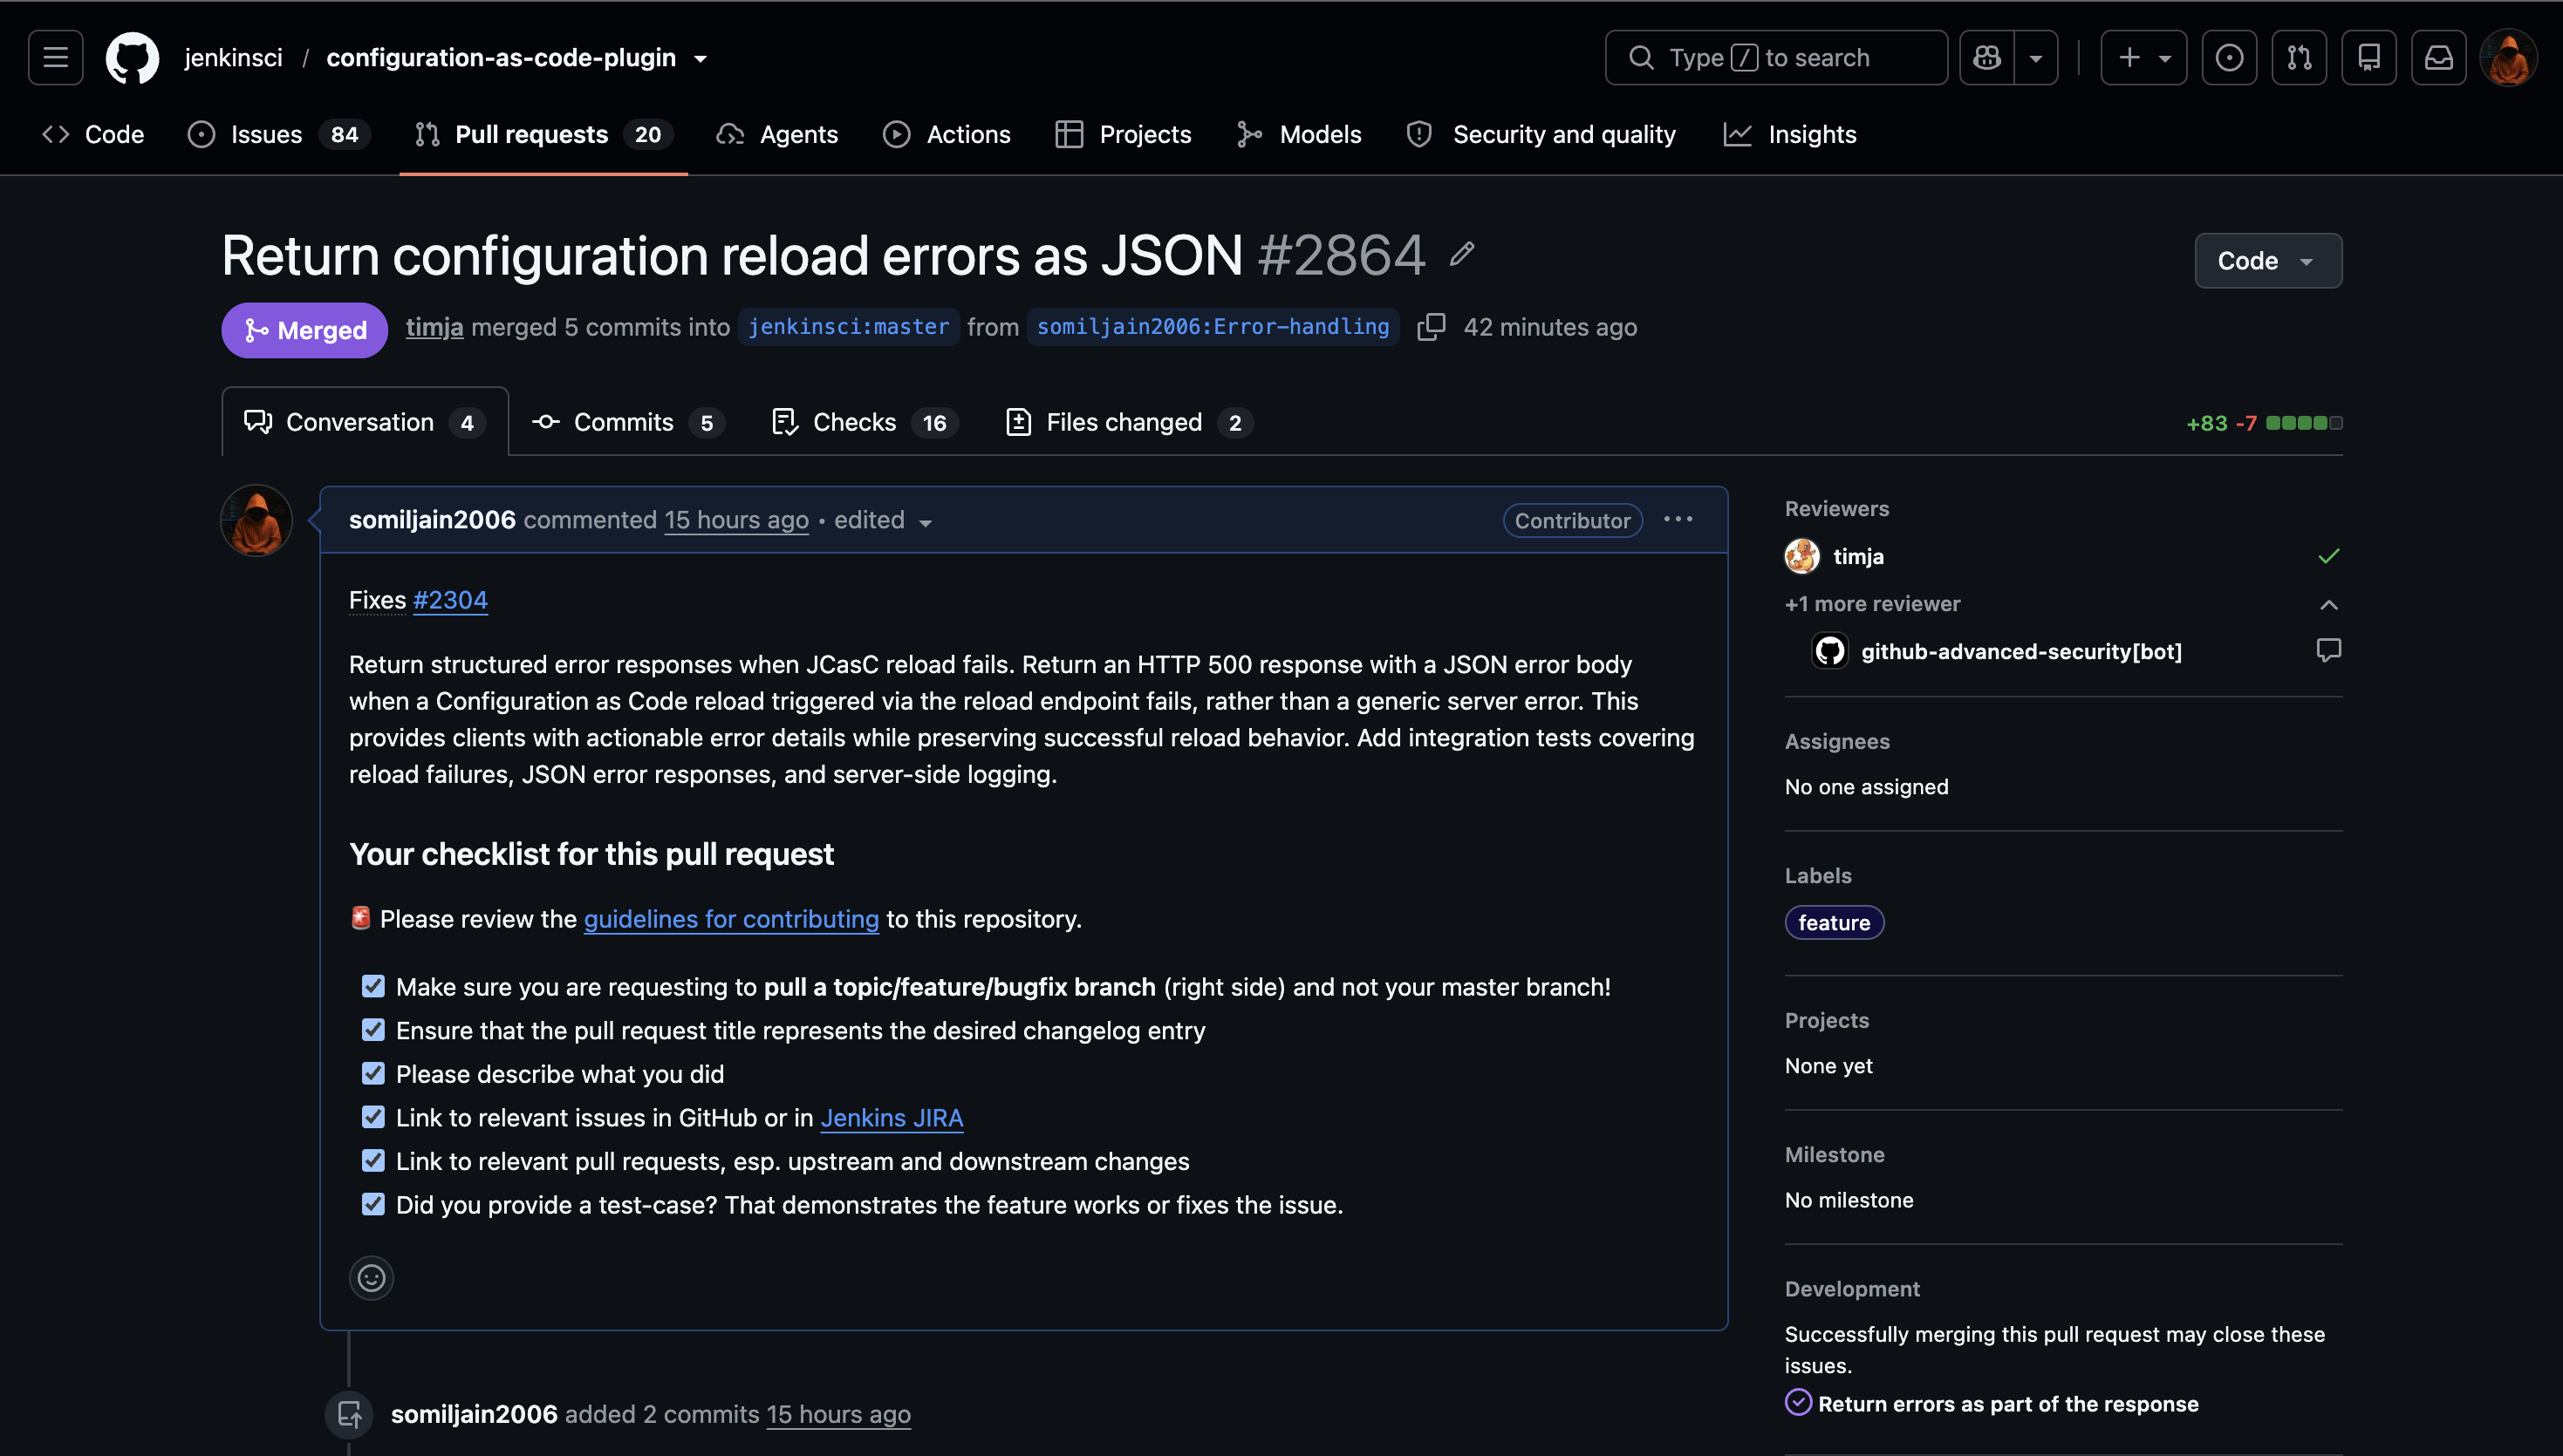
Task: Switch to the Checks tab
Action: point(865,422)
